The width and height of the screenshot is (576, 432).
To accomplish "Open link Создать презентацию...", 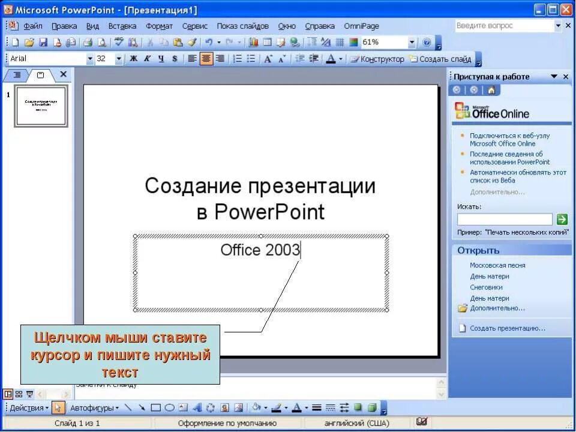I will pos(508,328).
